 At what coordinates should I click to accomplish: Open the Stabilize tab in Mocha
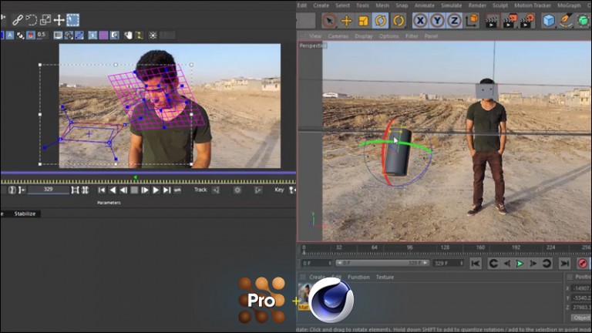click(x=25, y=214)
